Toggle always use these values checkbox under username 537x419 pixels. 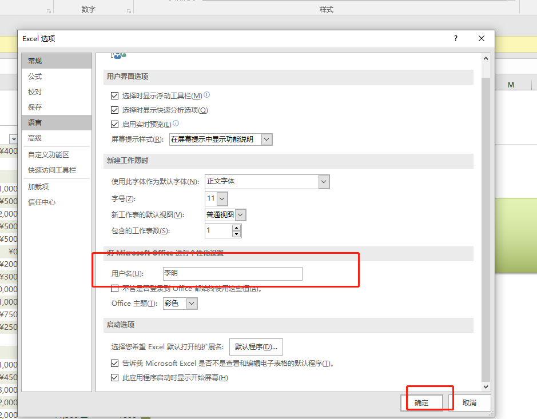point(115,289)
